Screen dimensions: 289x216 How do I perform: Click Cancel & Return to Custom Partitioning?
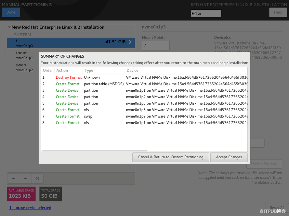coord(171,157)
